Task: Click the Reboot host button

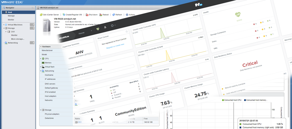Action: coord(104,15)
